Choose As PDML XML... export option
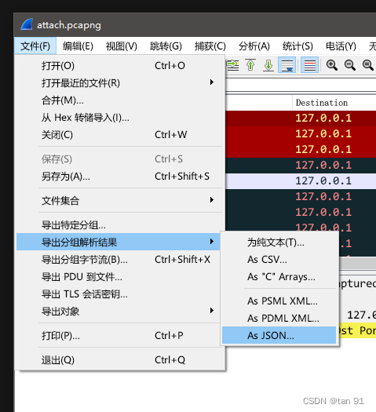The width and height of the screenshot is (376, 412). (x=279, y=319)
